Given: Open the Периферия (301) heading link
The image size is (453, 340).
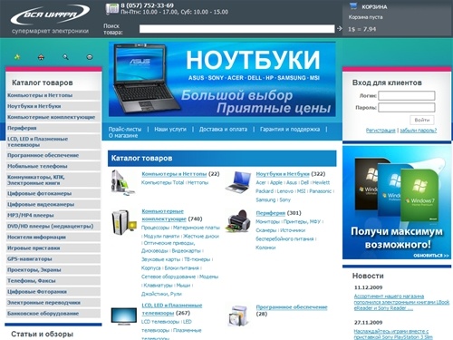Looking at the screenshot, I should point(270,213).
